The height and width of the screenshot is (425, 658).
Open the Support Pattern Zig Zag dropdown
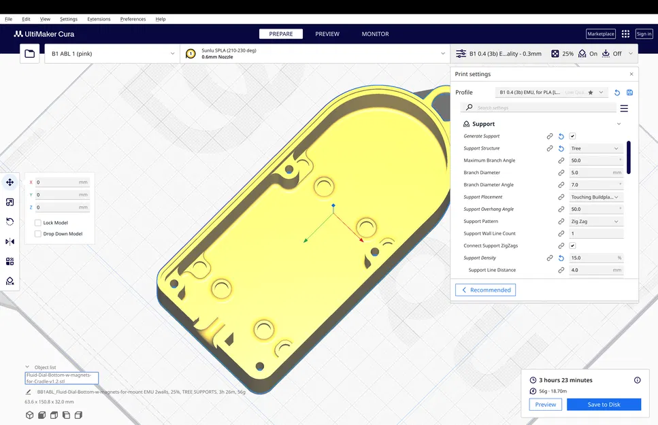click(596, 222)
